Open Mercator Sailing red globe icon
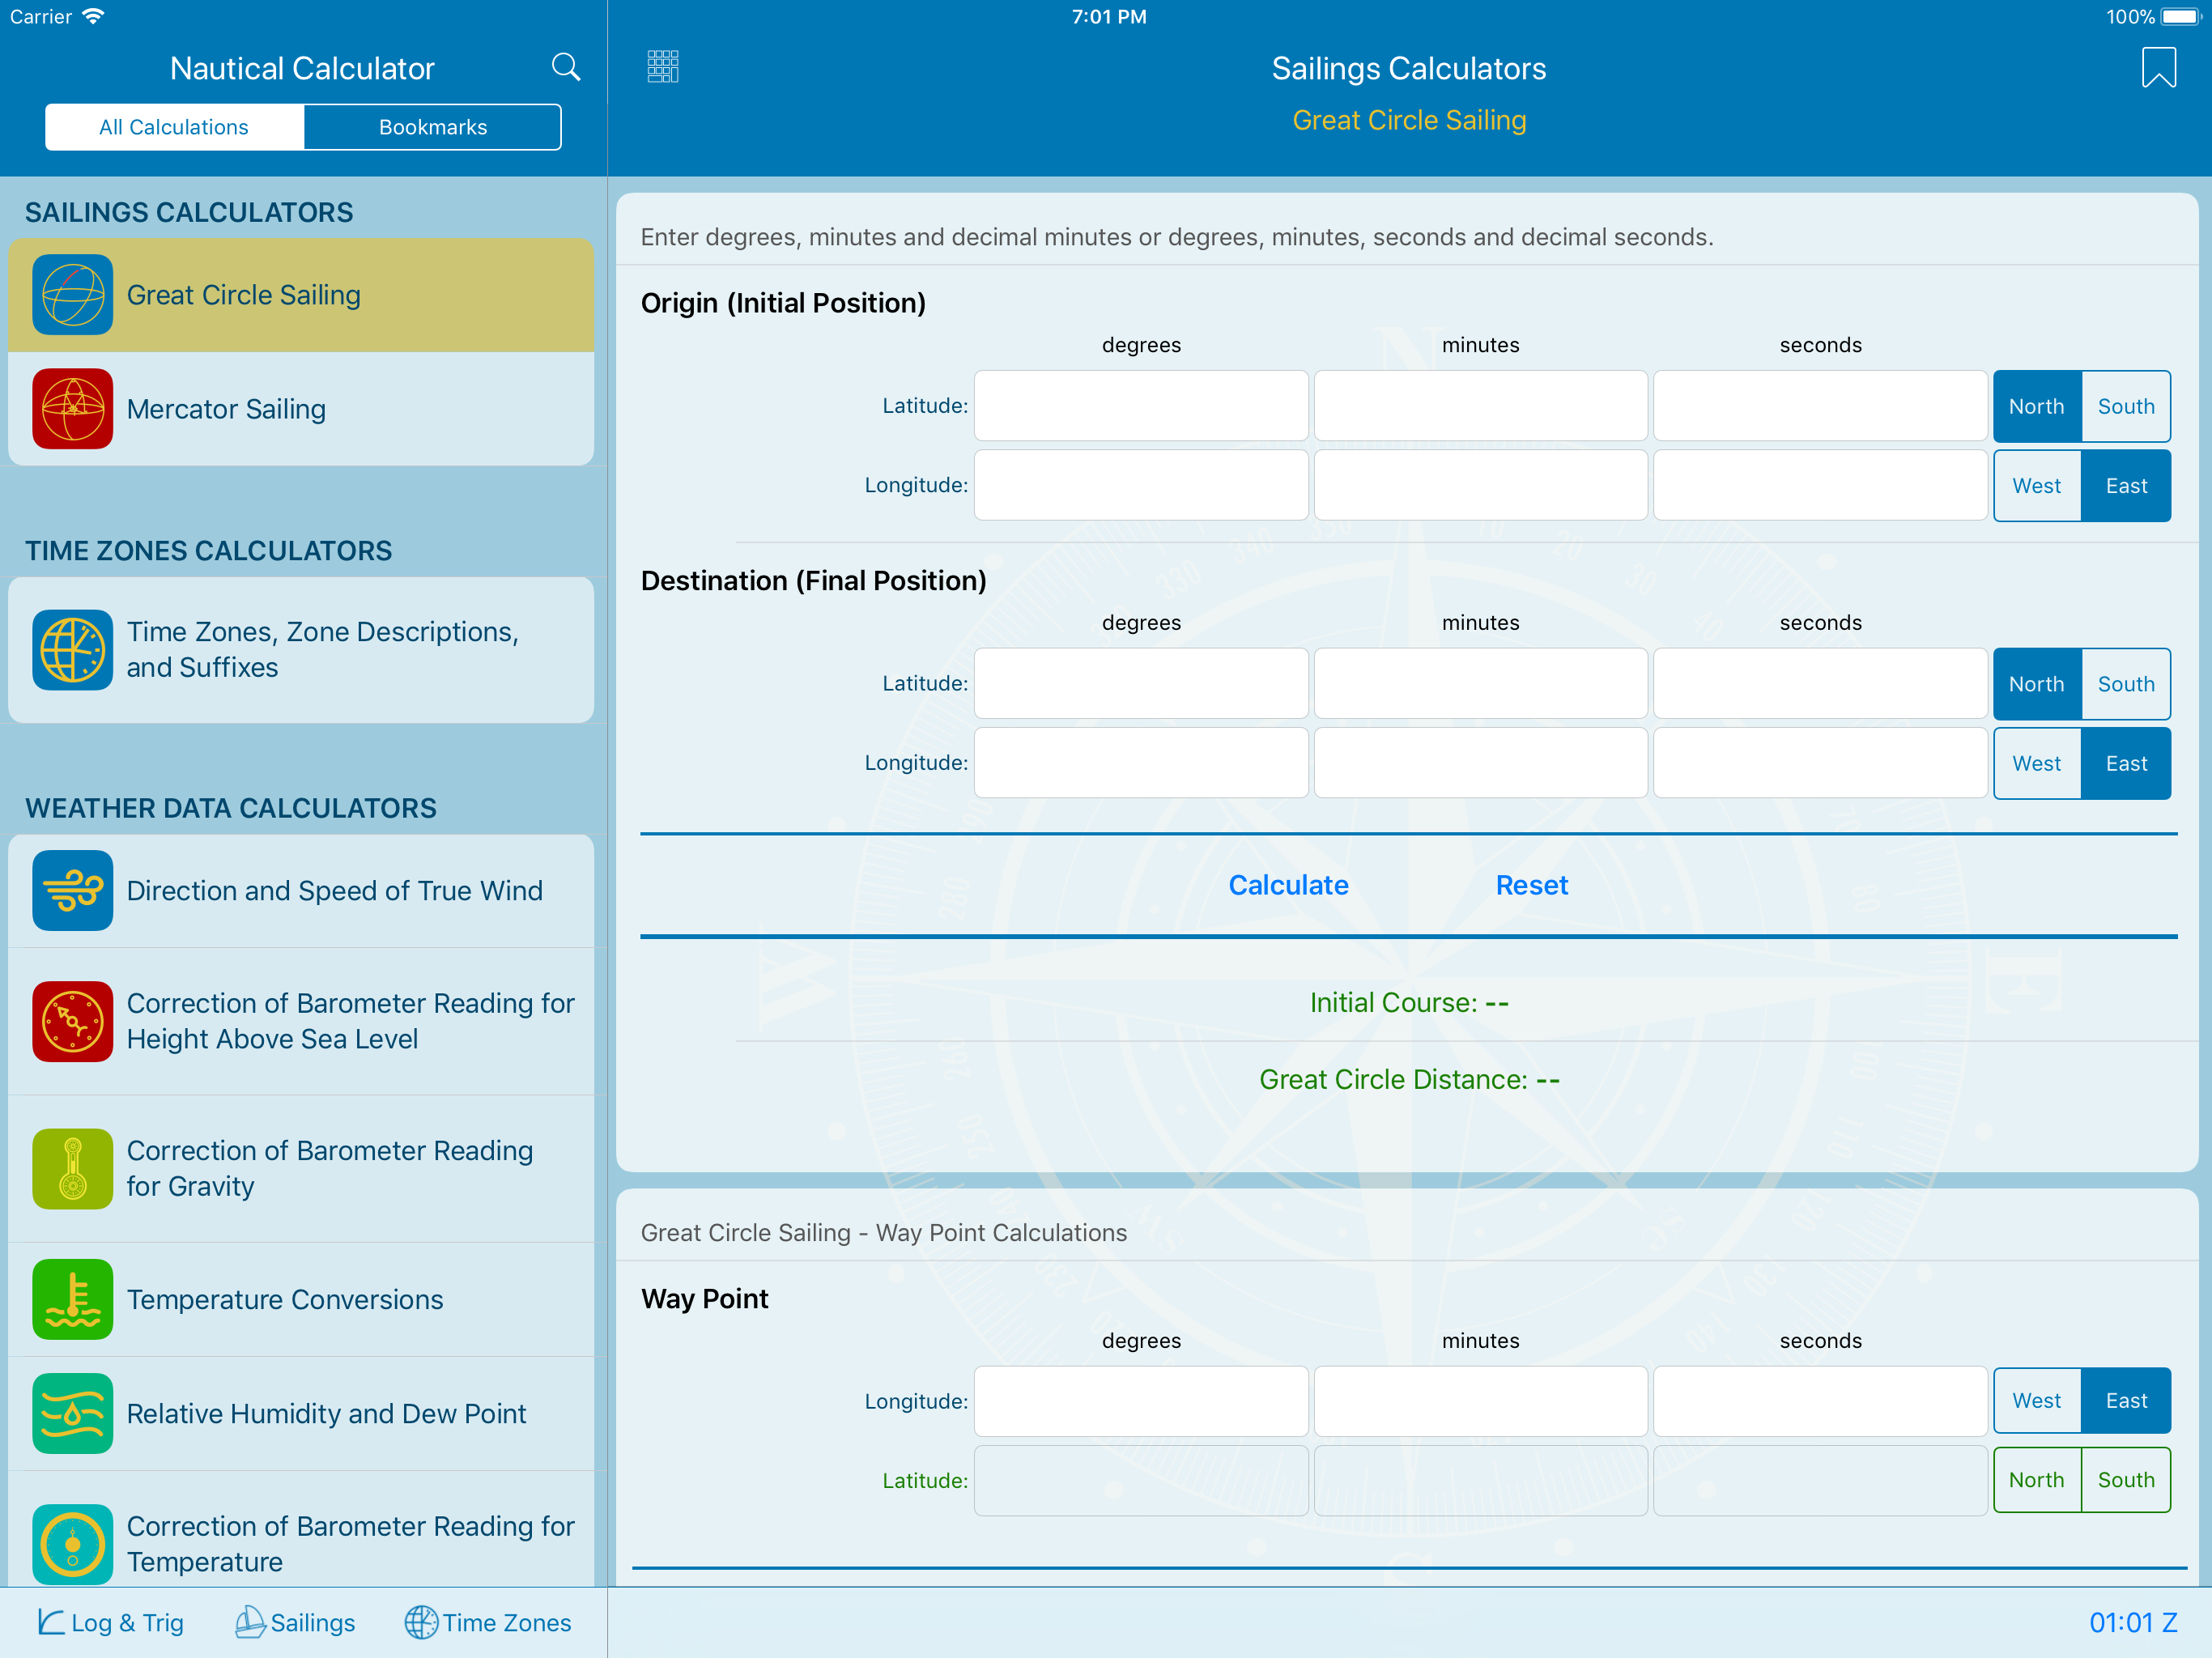 pos(72,408)
